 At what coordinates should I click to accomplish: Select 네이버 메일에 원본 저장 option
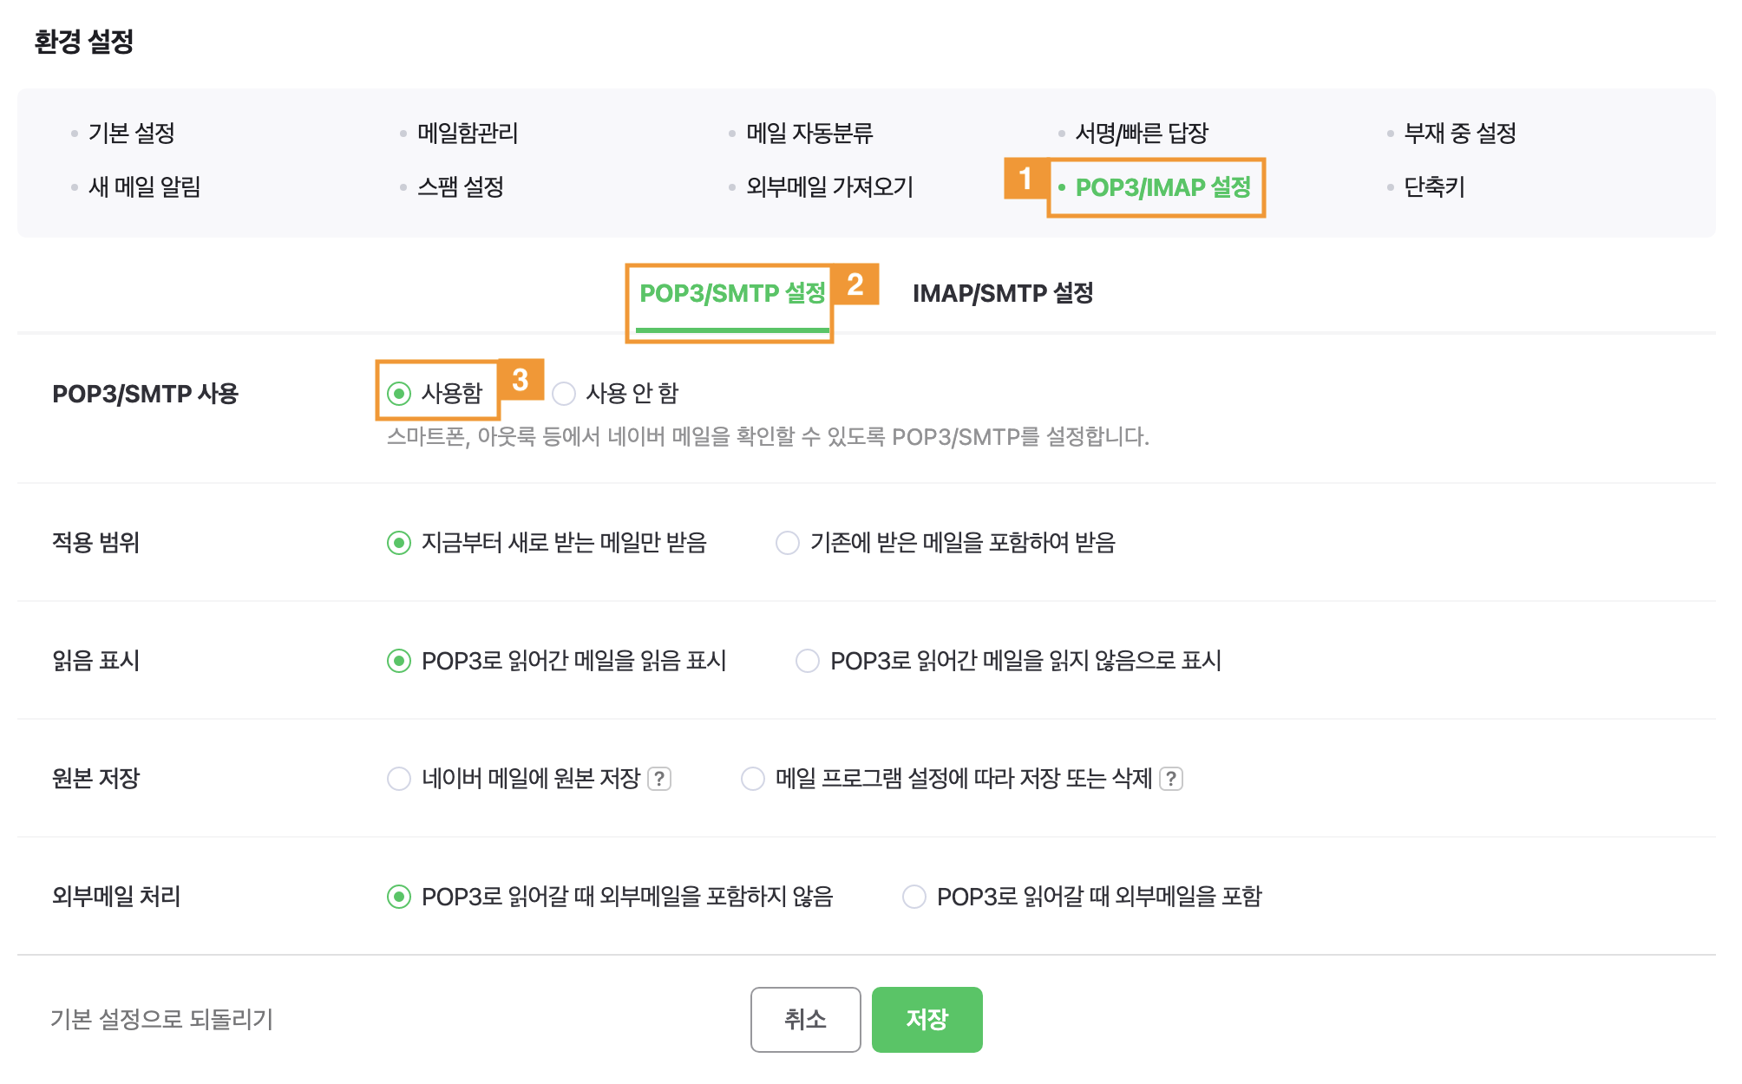(399, 779)
